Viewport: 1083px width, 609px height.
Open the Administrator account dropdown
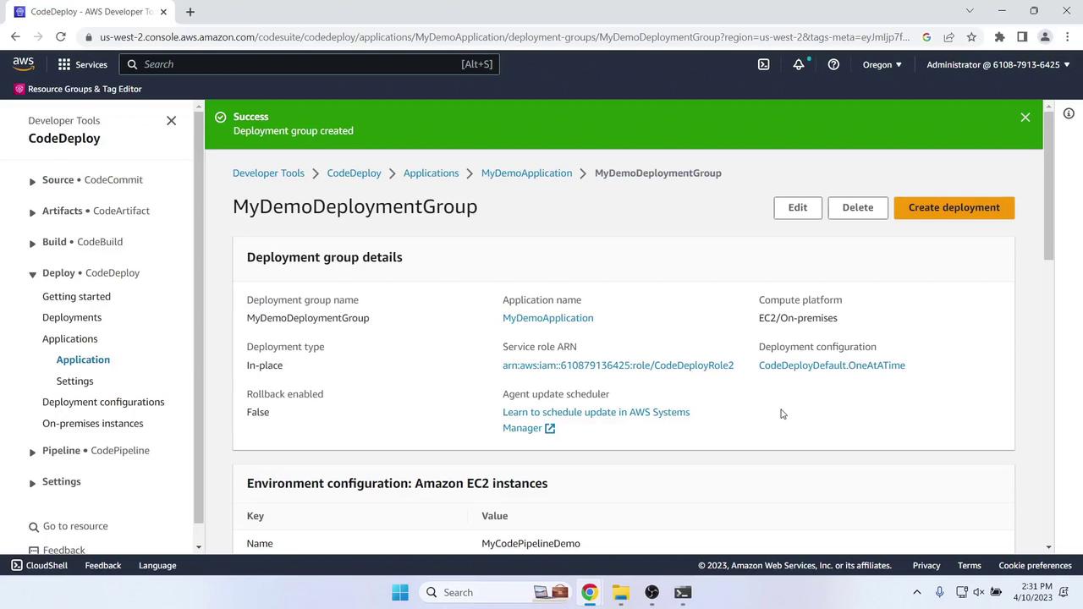coord(998,64)
